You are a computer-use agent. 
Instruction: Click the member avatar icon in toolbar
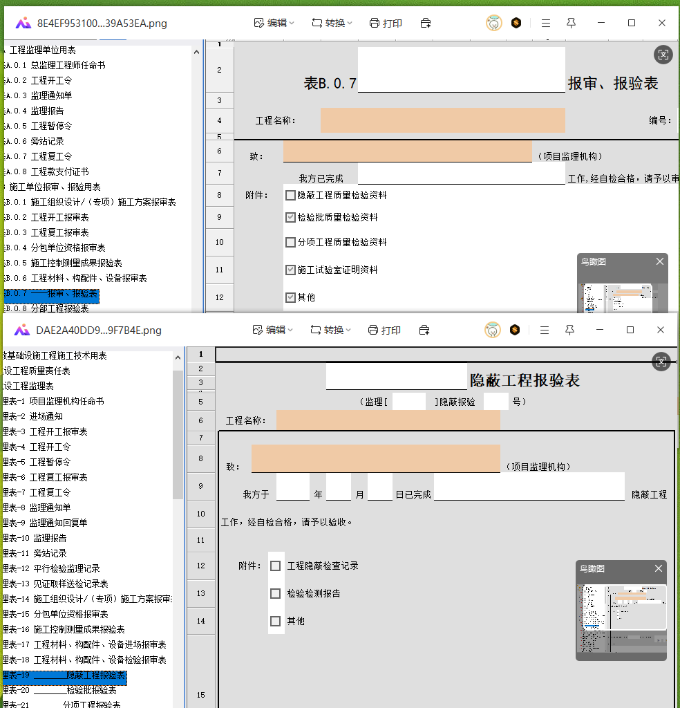[x=493, y=22]
